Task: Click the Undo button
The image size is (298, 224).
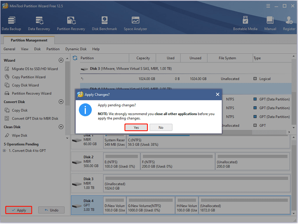Action: 51,210
